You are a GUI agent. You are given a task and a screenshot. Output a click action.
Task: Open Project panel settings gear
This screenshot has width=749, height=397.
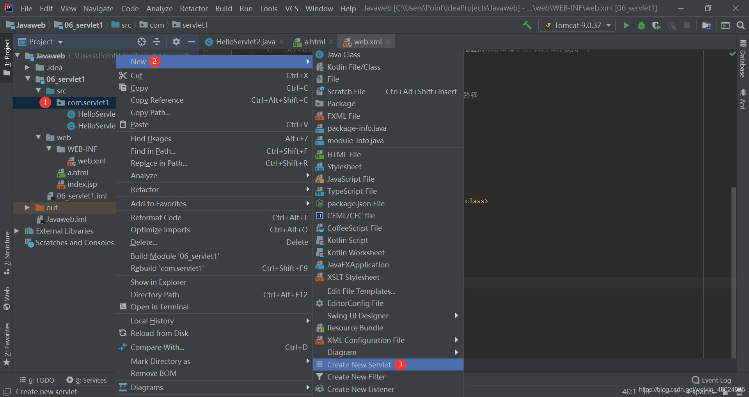point(176,42)
